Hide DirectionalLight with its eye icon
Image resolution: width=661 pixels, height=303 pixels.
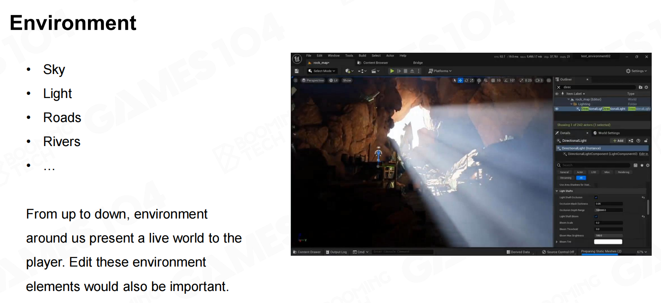(x=557, y=109)
